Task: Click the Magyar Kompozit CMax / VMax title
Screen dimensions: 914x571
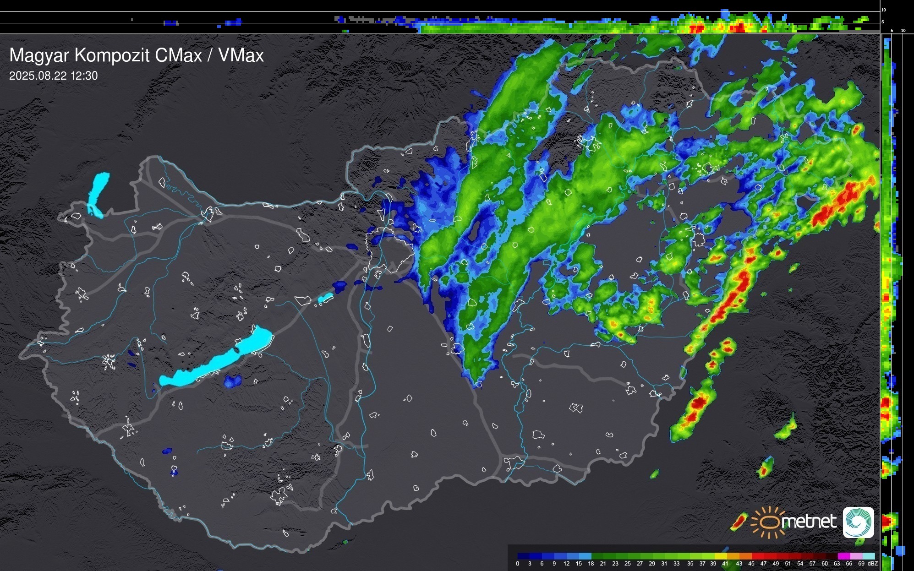Action: pos(137,55)
